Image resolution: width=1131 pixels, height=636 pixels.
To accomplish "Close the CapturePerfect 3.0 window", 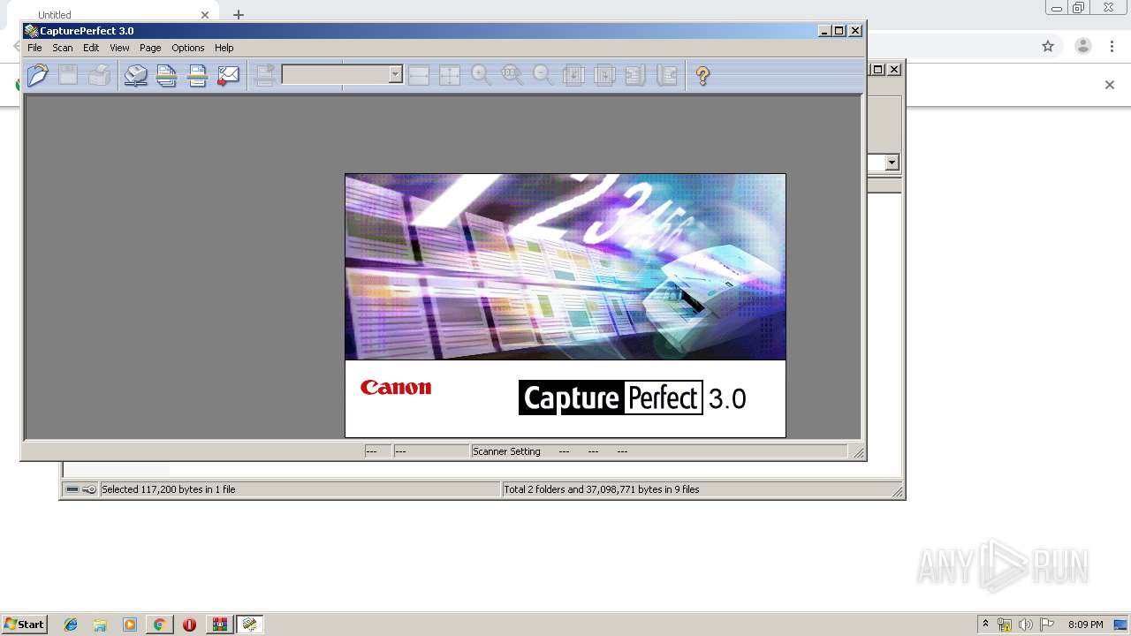I will pos(855,31).
